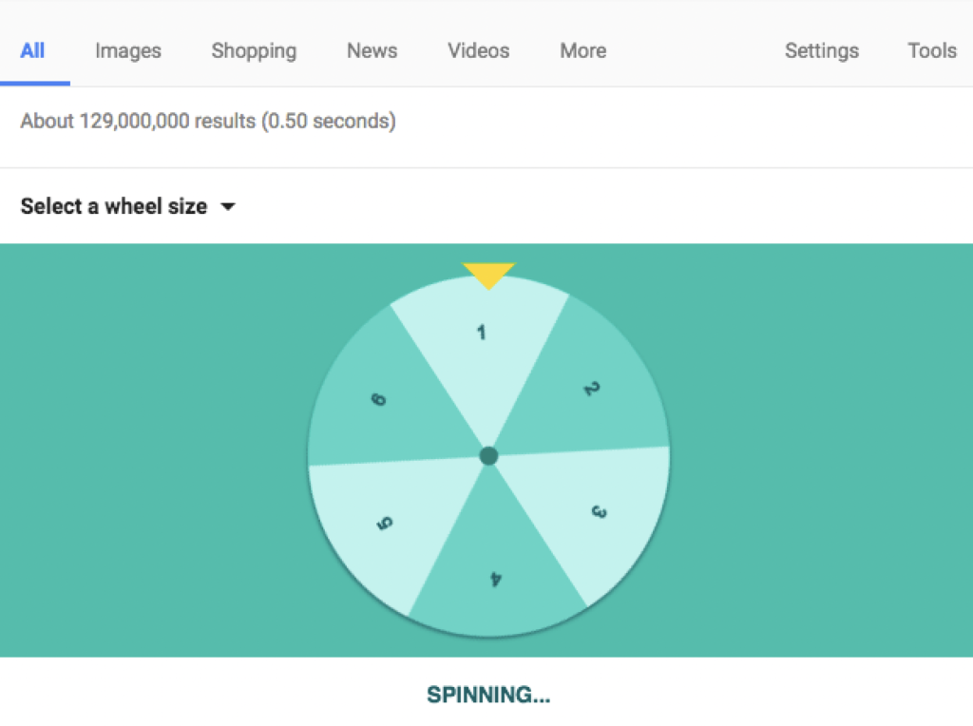Screen dimensions: 973x726
Task: Click wheel segment number 1
Action: click(x=482, y=342)
